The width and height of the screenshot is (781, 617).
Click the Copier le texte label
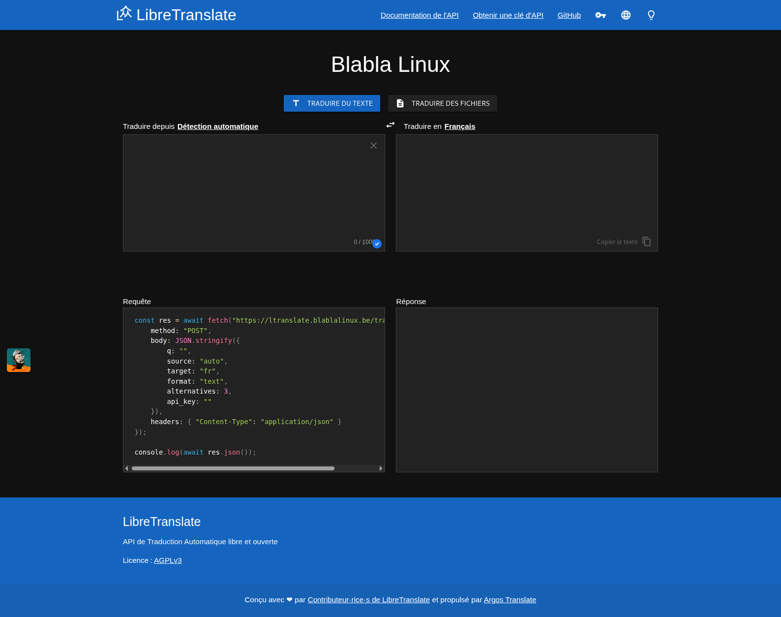click(x=617, y=242)
